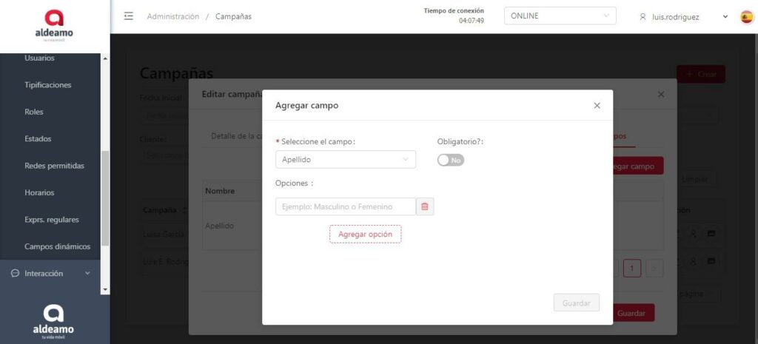Close the Agregar campo dialog with X
Screen dimensions: 758x344
(x=597, y=106)
